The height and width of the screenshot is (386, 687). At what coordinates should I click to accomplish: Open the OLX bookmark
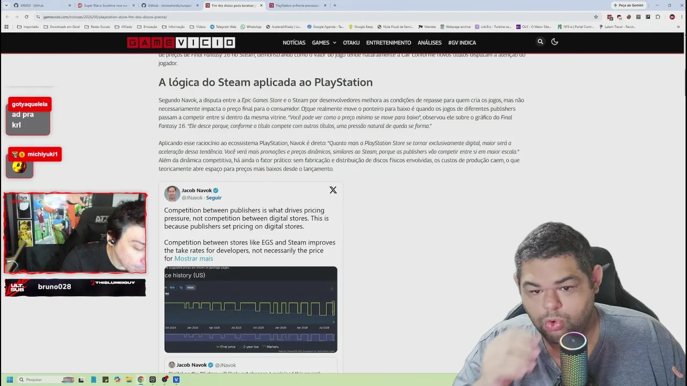coord(533,26)
